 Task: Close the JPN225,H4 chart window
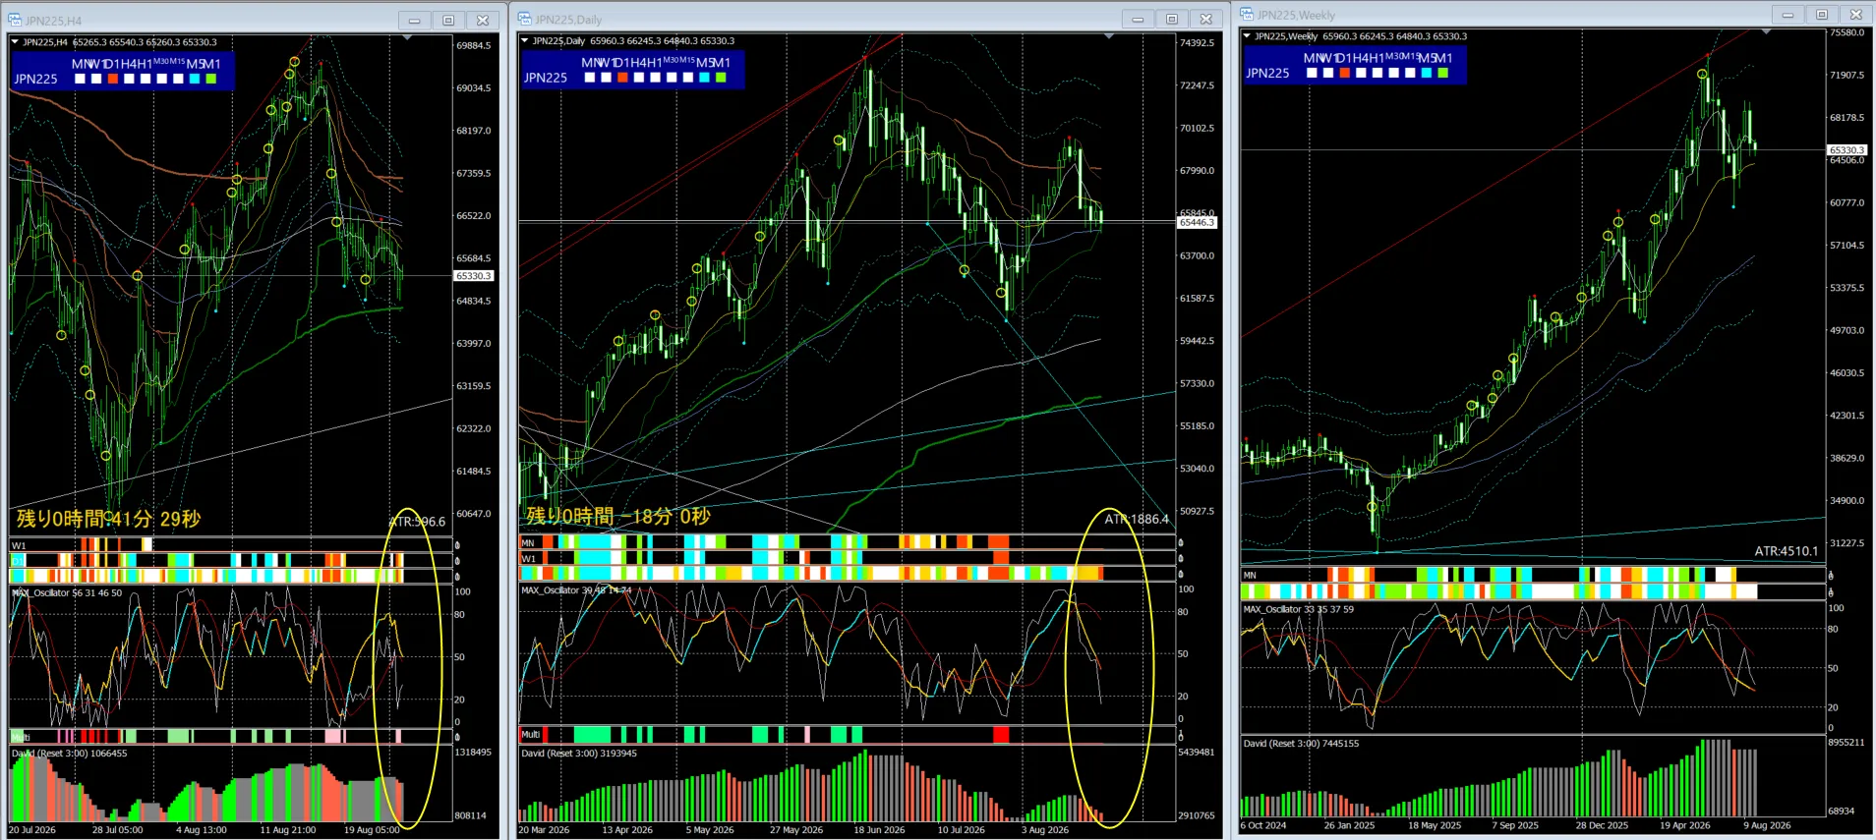click(483, 20)
